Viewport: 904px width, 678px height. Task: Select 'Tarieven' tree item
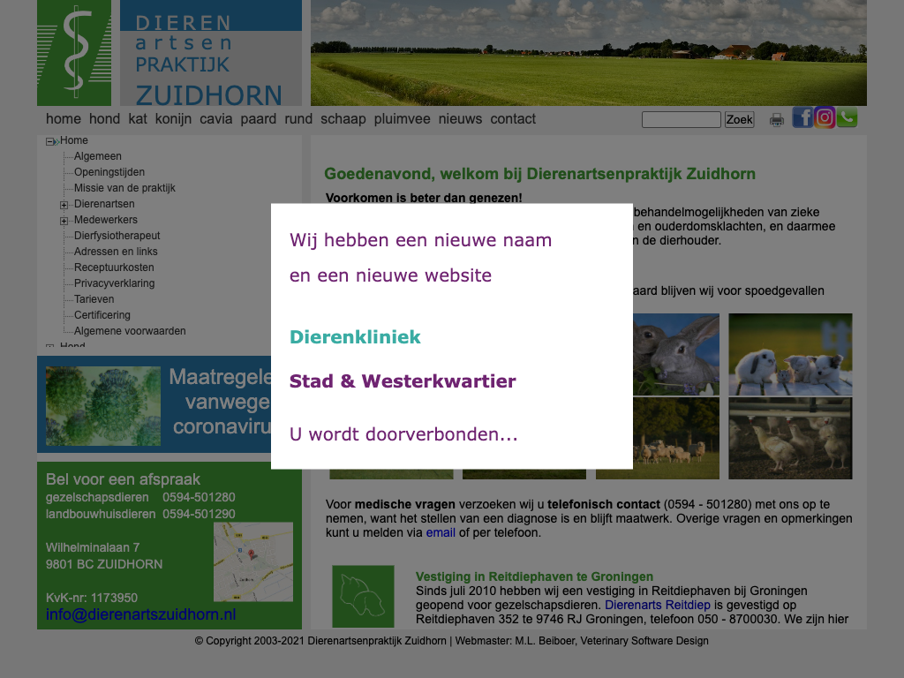coord(94,299)
